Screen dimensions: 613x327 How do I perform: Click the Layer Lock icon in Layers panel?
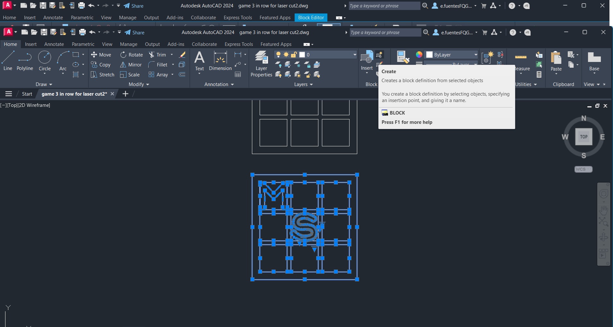[x=307, y=65]
